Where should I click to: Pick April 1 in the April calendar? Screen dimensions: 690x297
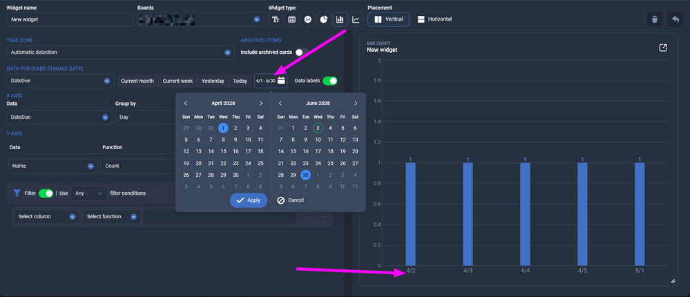click(x=224, y=128)
